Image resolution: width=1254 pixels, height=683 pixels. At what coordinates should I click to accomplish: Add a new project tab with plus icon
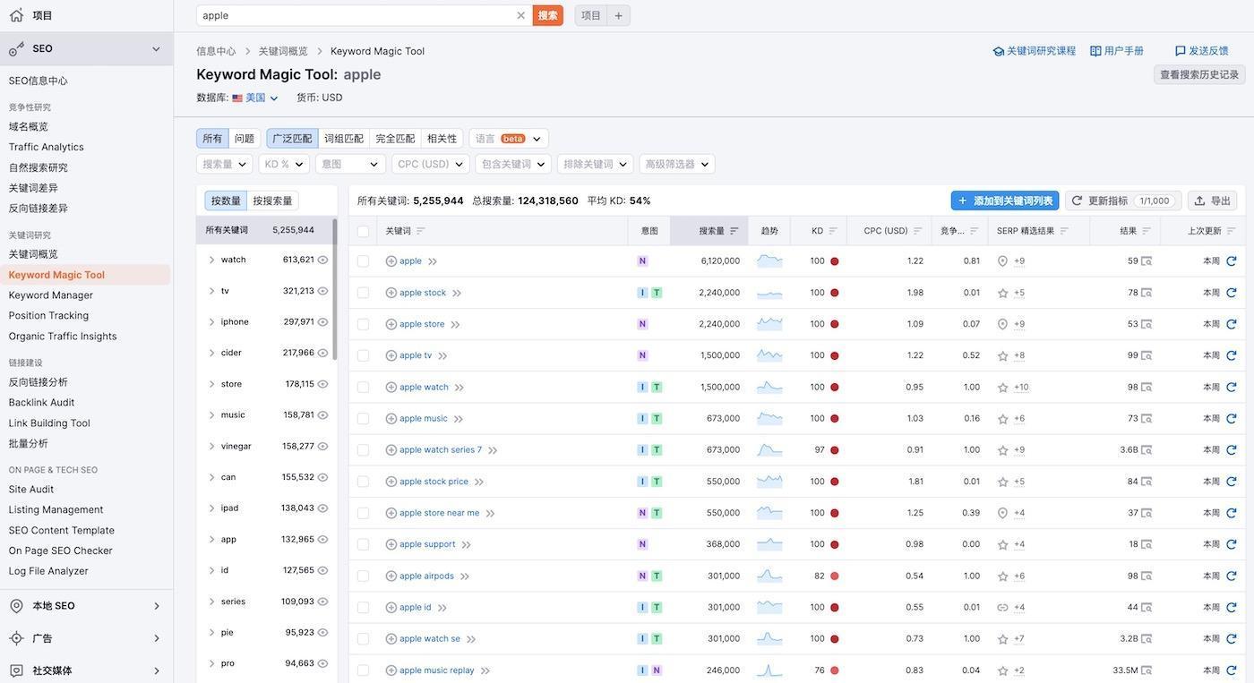coord(618,15)
